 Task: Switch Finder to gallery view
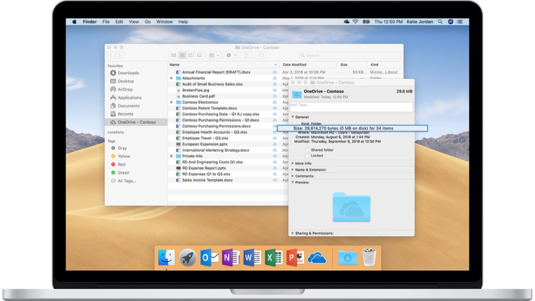click(x=199, y=55)
